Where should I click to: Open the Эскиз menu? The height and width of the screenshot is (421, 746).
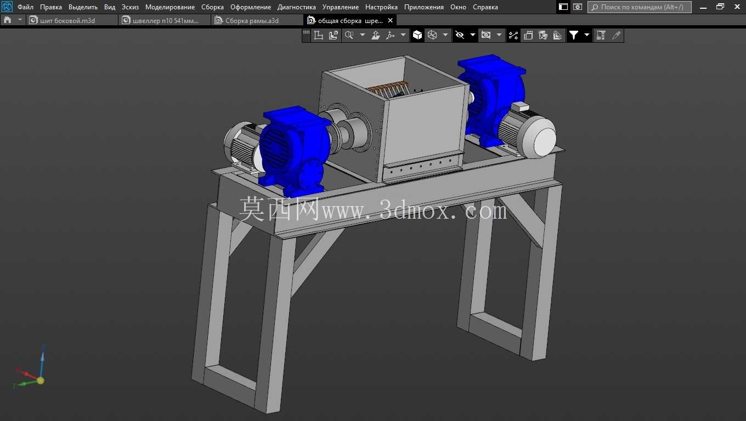130,7
